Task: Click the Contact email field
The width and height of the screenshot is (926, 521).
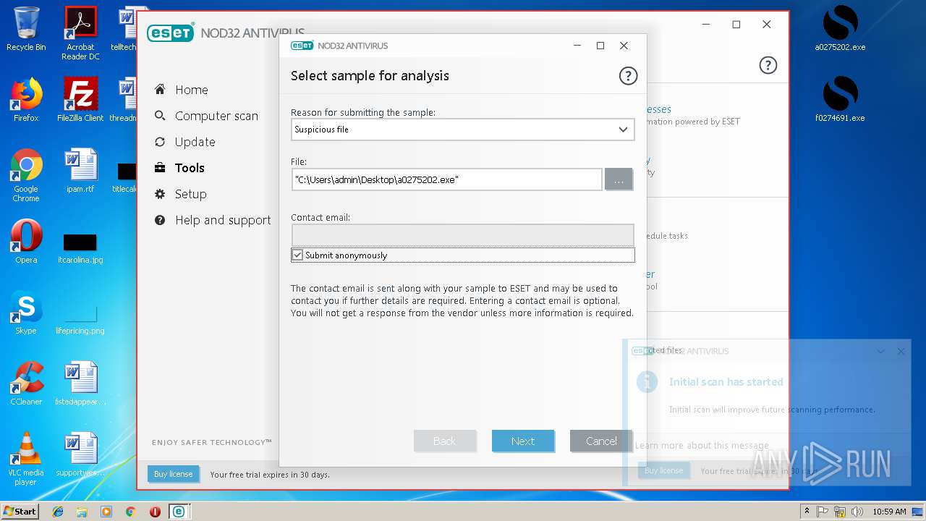Action: 463,234
